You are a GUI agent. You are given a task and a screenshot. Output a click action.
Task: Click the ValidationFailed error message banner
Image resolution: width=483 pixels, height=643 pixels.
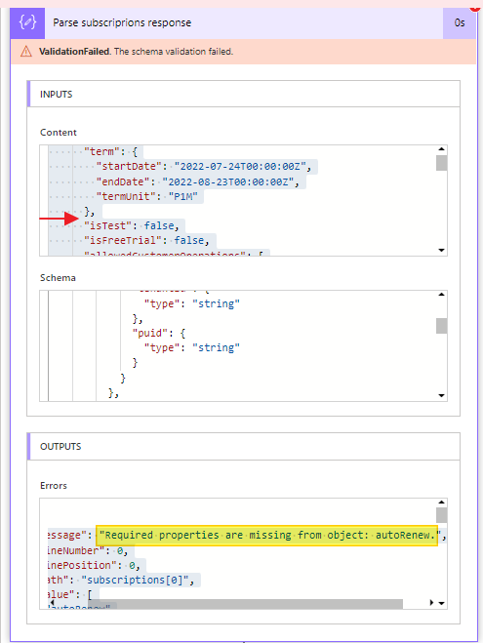(x=244, y=52)
